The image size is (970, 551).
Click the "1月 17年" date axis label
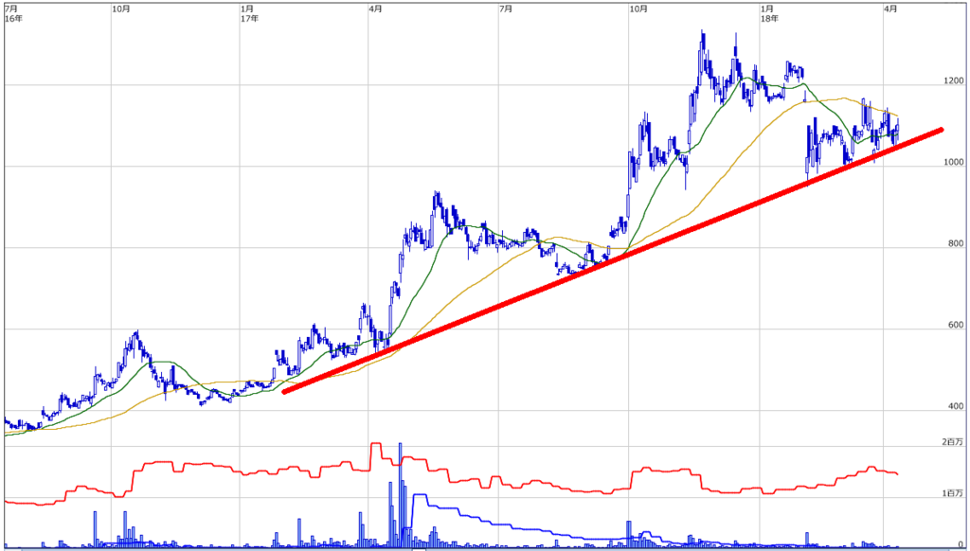(250, 13)
